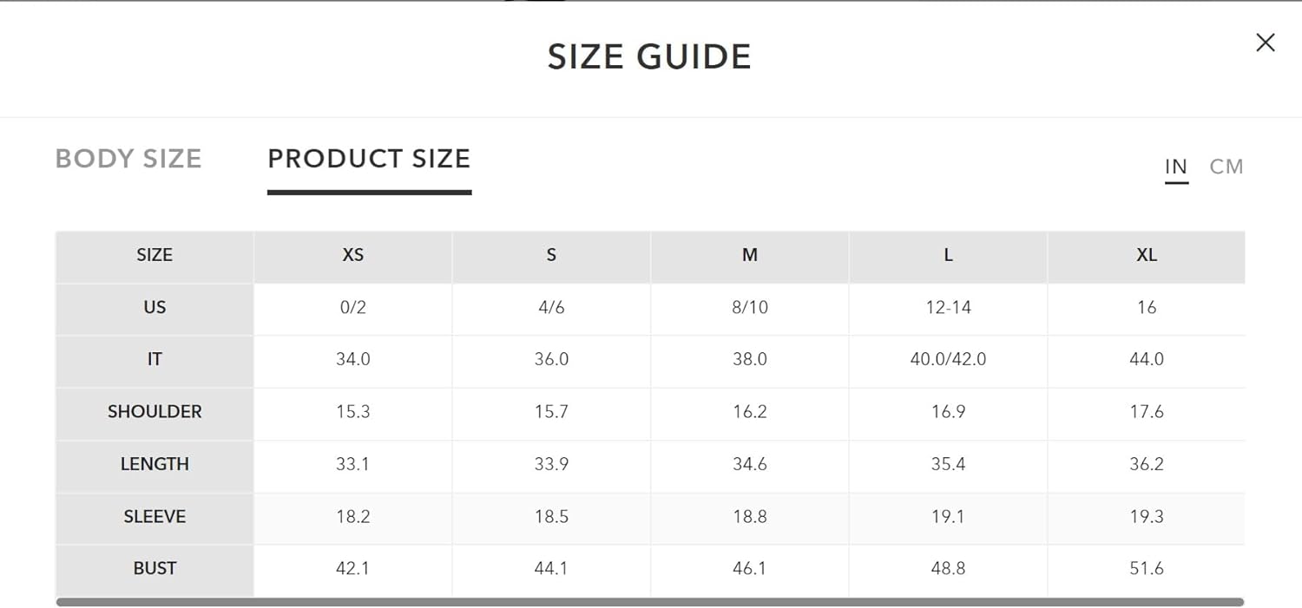The height and width of the screenshot is (608, 1302).
Task: Switch to the Body Size tab
Action: point(128,159)
